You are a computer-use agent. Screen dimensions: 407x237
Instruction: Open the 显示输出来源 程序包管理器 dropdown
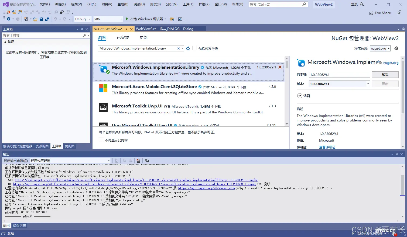pos(70,161)
